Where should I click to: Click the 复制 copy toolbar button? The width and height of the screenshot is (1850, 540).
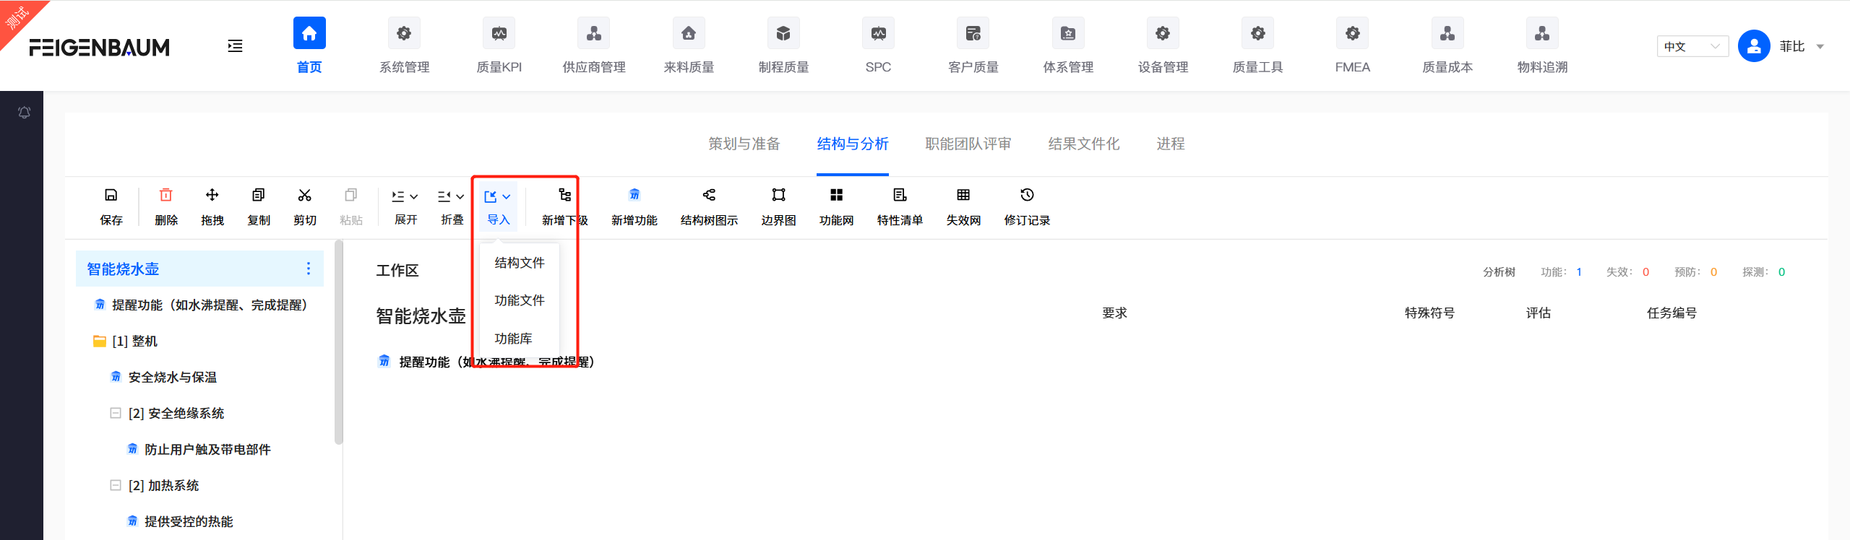pyautogui.click(x=259, y=206)
